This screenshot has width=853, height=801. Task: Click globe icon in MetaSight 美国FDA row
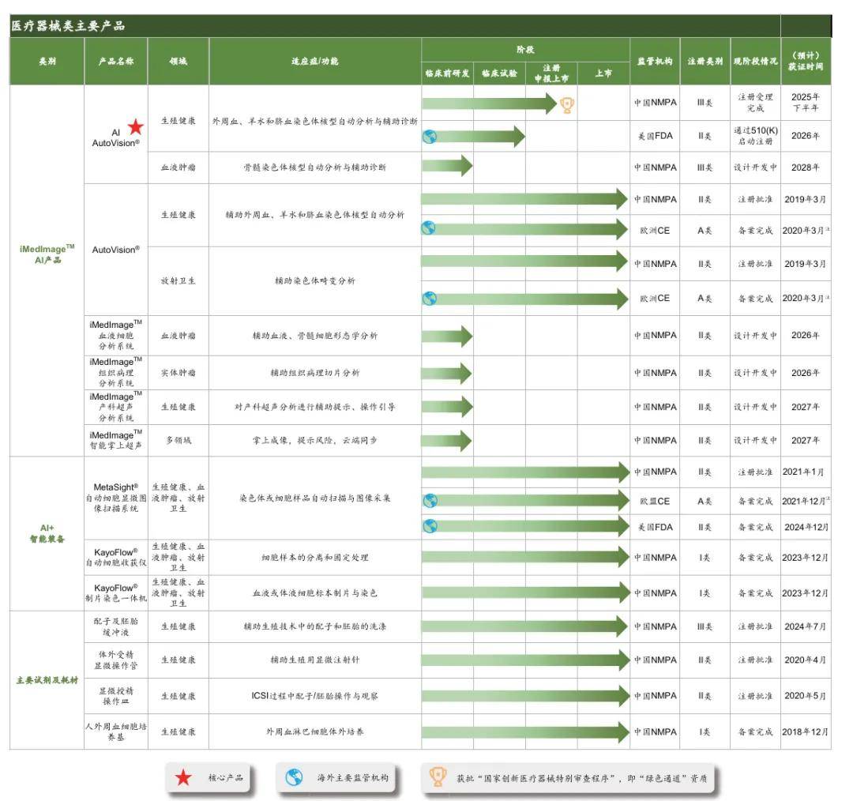coord(430,526)
